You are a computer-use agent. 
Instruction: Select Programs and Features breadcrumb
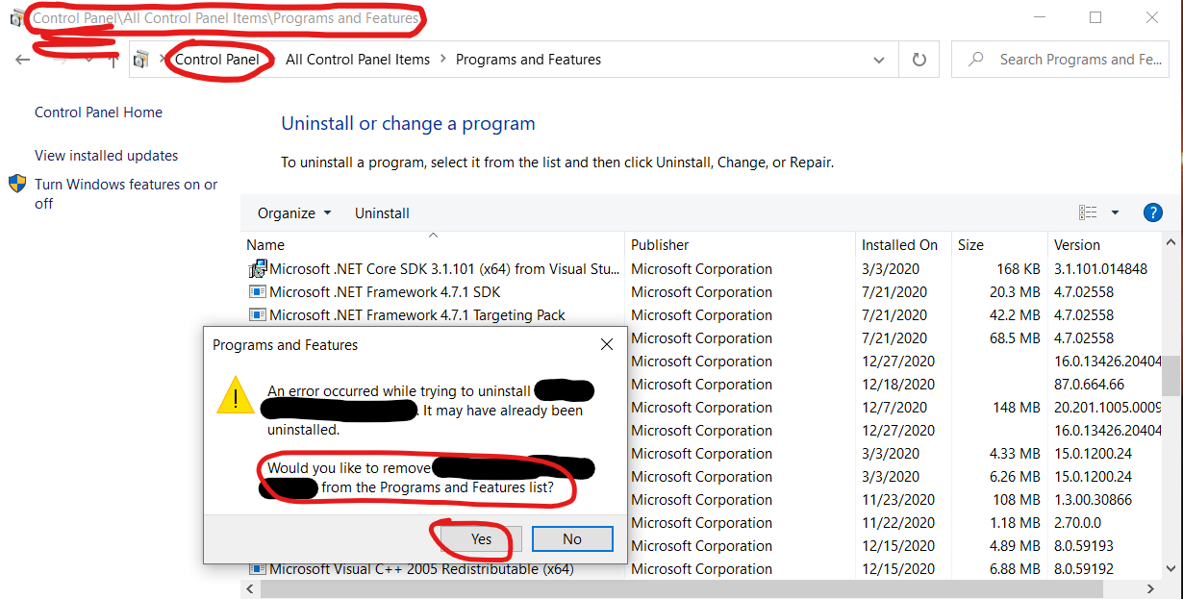tap(528, 60)
